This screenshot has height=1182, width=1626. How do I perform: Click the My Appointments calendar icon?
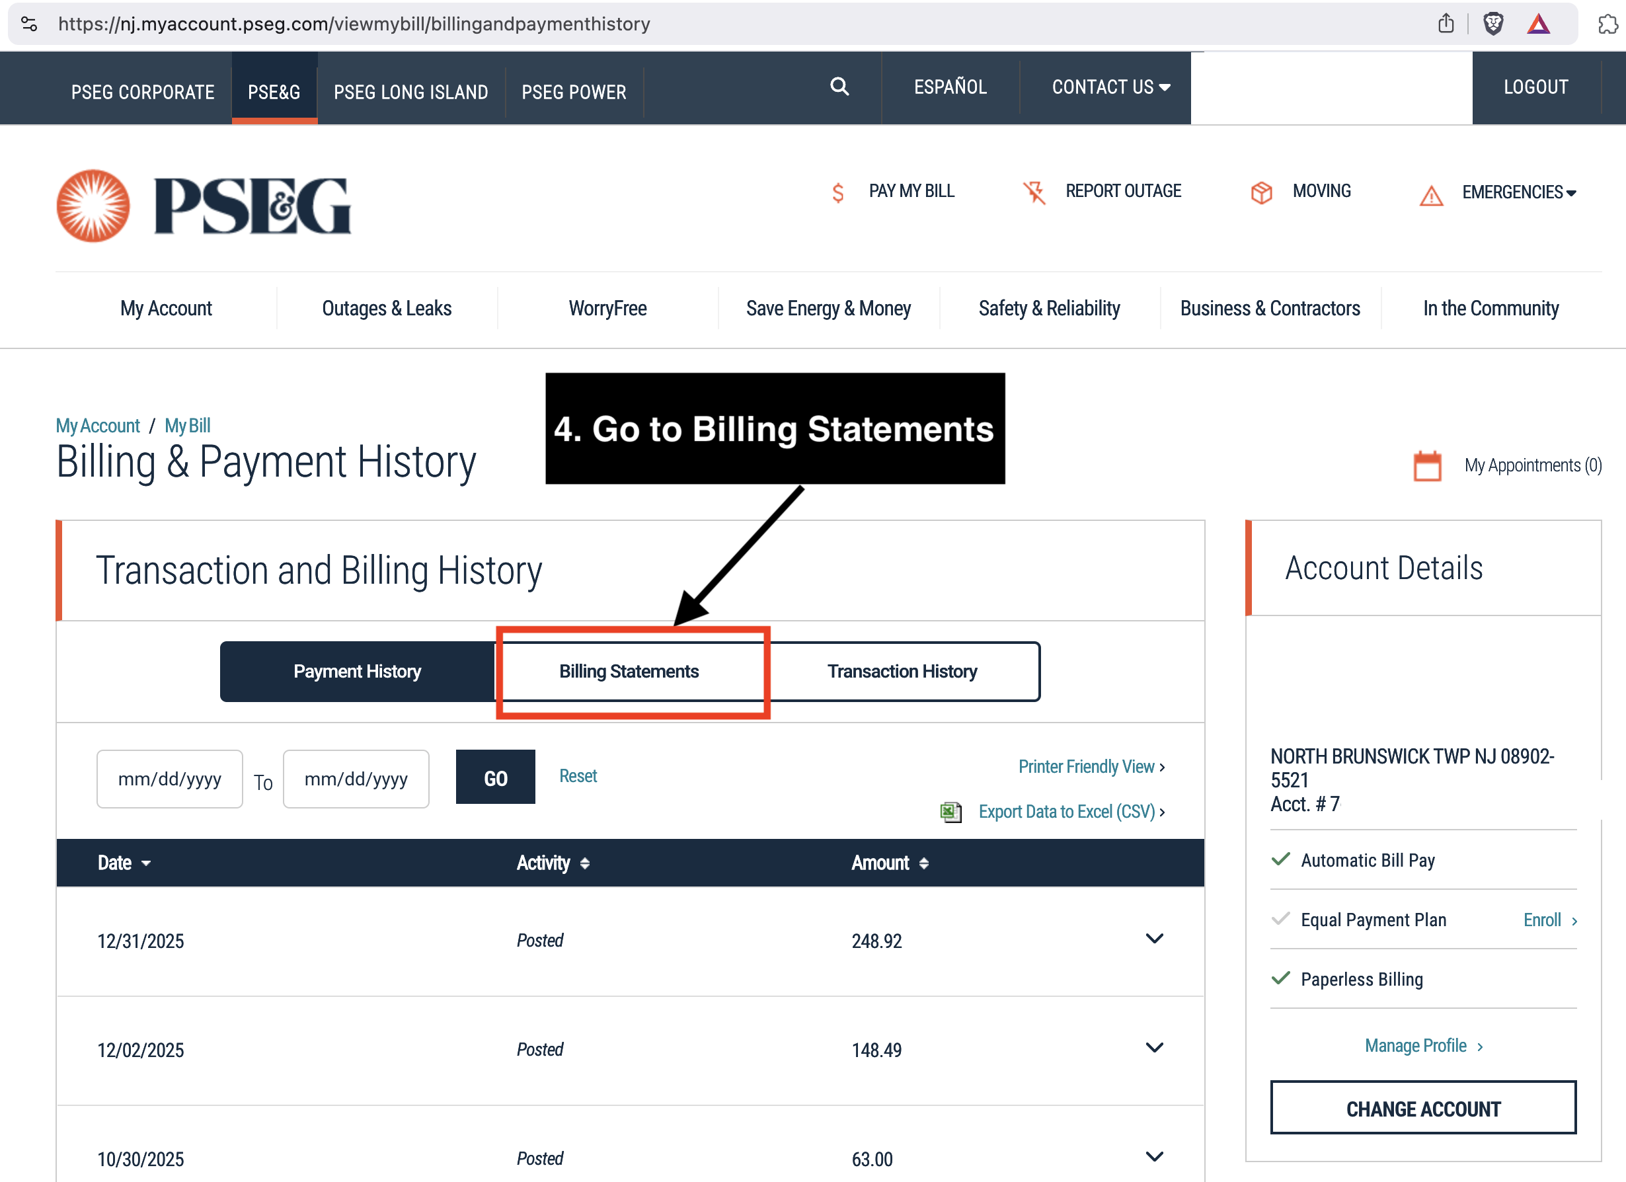tap(1426, 466)
